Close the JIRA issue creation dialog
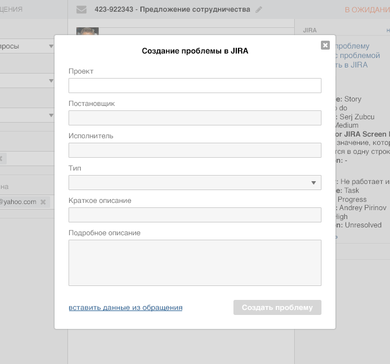Screen dimensions: 390x364 (x=325, y=45)
